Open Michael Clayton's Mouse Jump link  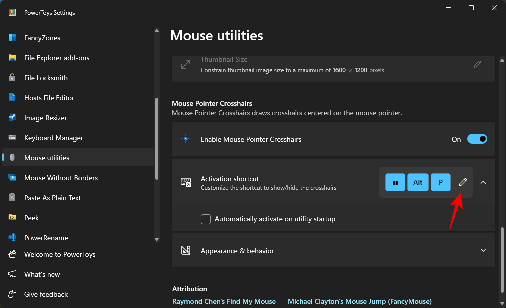[360, 301]
